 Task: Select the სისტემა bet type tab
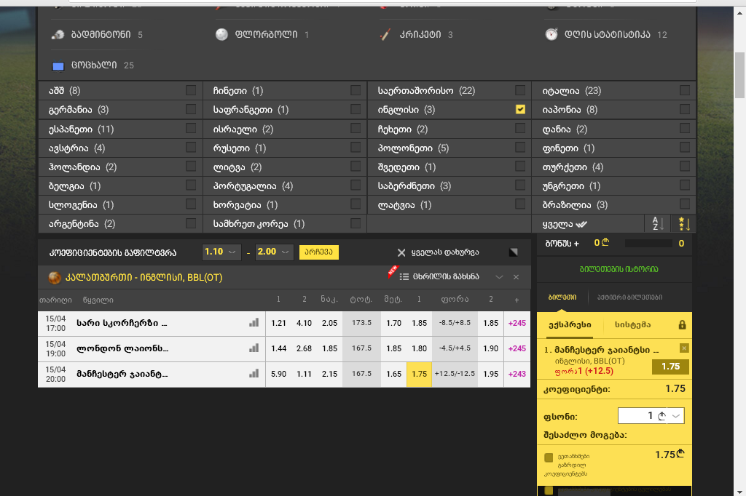tap(633, 325)
